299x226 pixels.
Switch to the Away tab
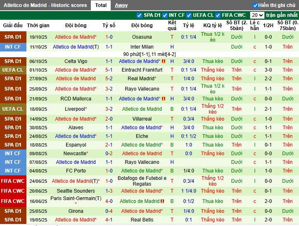click(121, 5)
